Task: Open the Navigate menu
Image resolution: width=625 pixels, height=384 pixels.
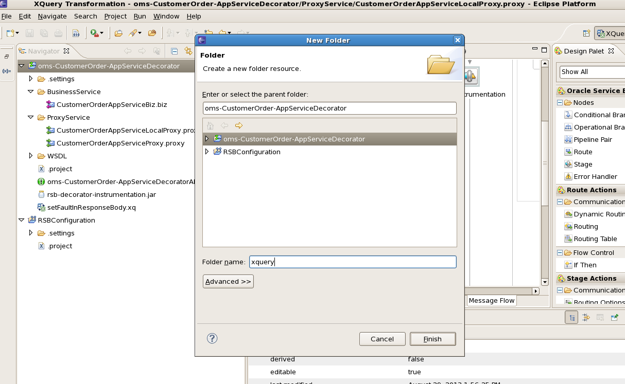Action: [x=52, y=16]
